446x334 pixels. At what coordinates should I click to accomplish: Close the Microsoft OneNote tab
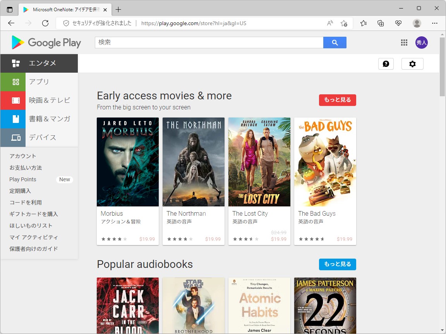(x=105, y=10)
